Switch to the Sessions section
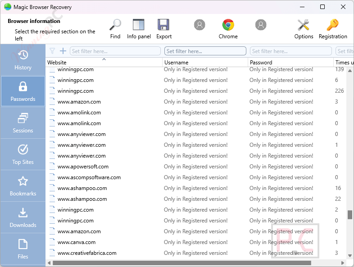This screenshot has width=354, height=267. coord(23,123)
